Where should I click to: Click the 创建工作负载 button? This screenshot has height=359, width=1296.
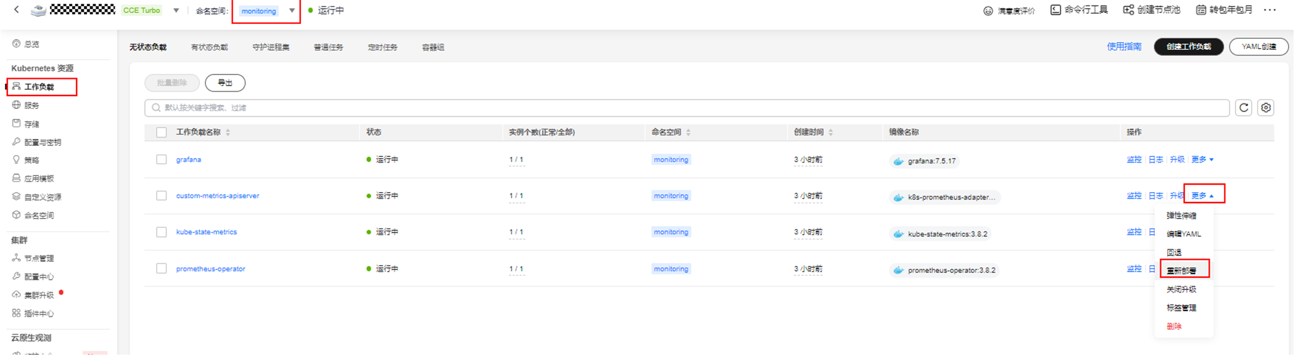(1188, 47)
